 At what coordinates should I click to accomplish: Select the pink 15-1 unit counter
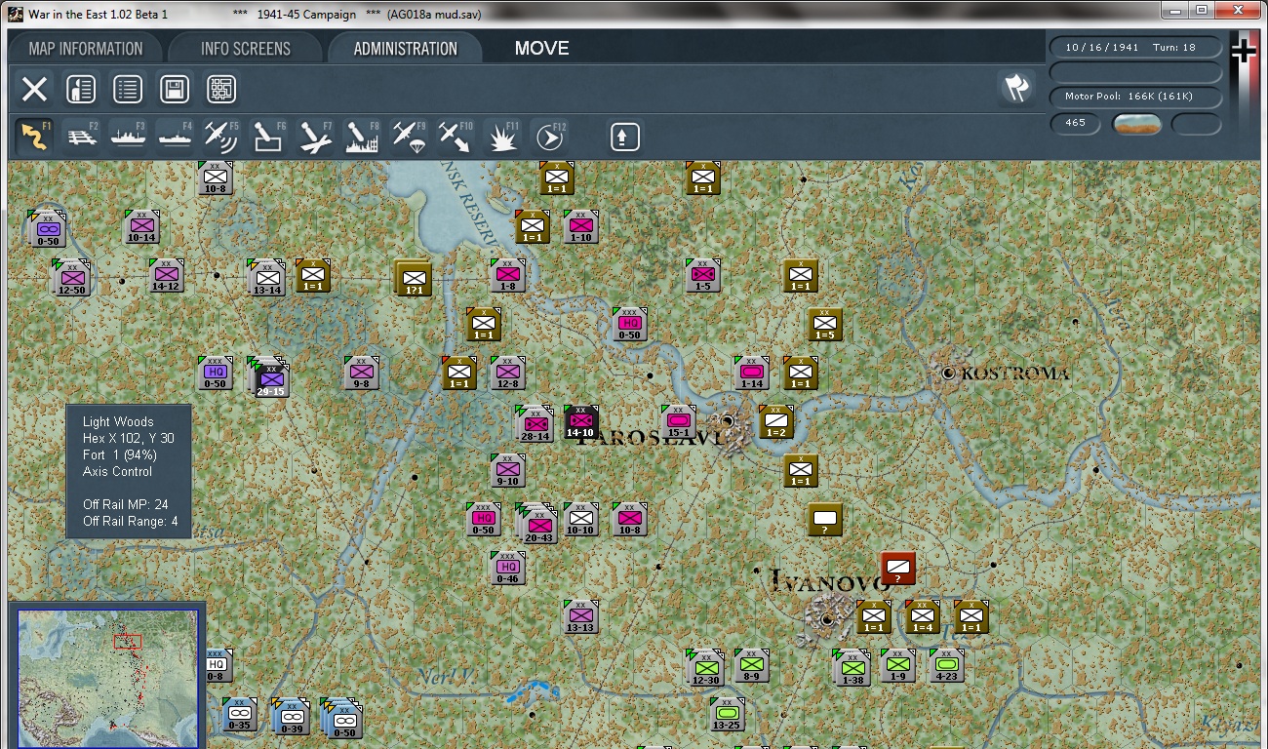click(679, 422)
